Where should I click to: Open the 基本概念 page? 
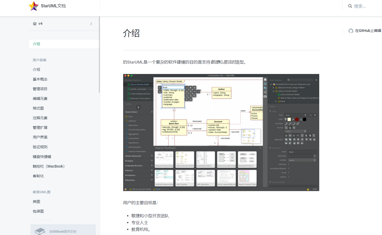point(40,79)
